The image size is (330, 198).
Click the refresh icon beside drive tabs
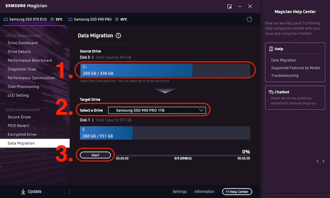249,19
